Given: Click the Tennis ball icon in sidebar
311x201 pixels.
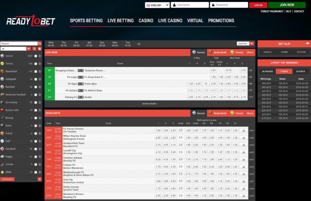Looking at the screenshot, I should pyautogui.click(x=2, y=64).
